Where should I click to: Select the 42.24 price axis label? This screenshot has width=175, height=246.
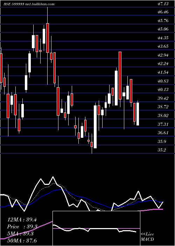pyautogui.click(x=163, y=64)
